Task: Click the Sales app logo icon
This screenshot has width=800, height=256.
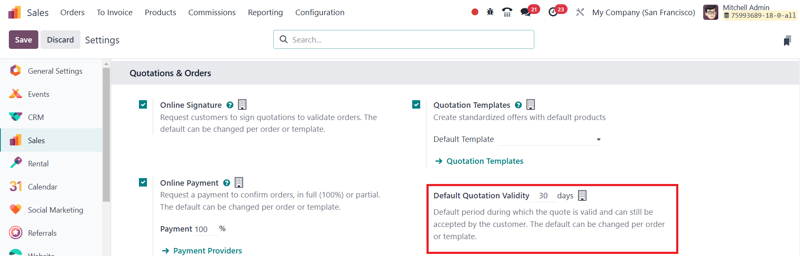Action: click(x=14, y=13)
